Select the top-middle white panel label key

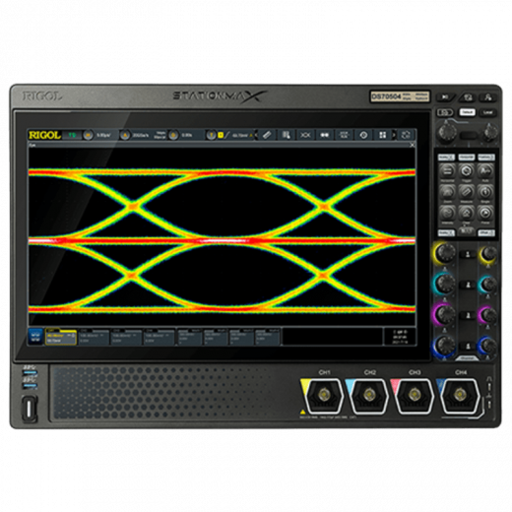tap(467, 158)
